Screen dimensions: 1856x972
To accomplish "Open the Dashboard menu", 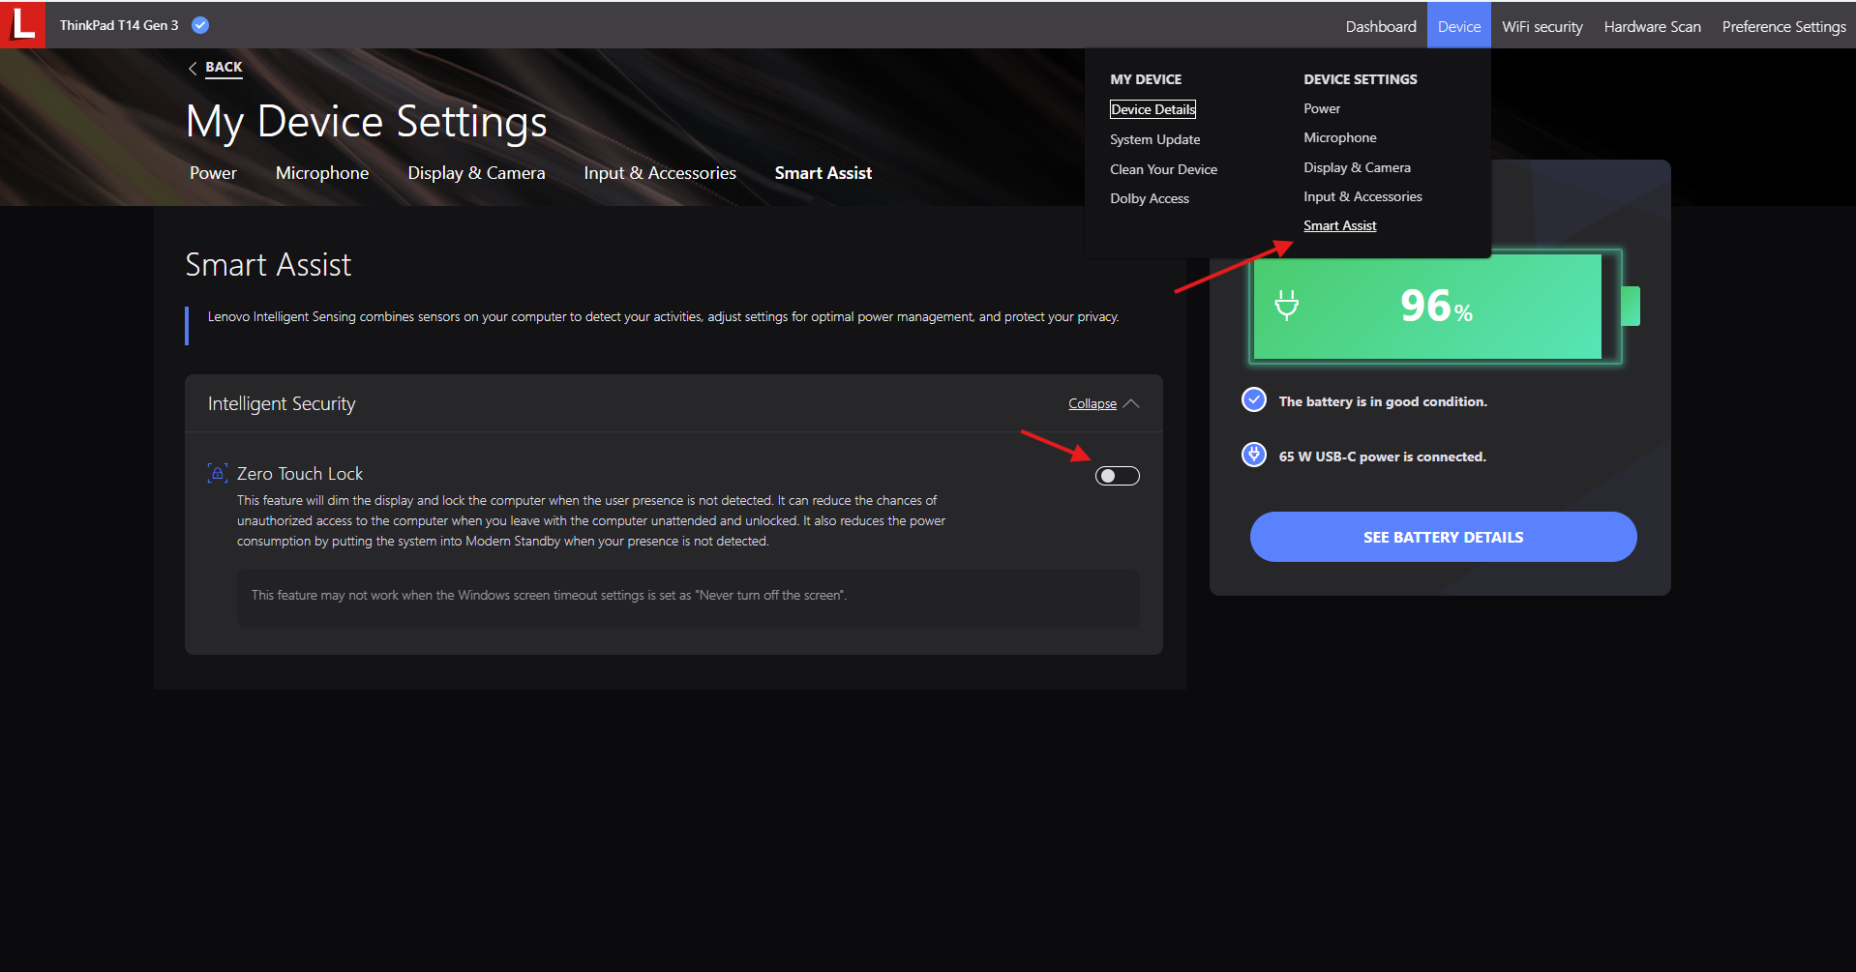I will (1381, 26).
